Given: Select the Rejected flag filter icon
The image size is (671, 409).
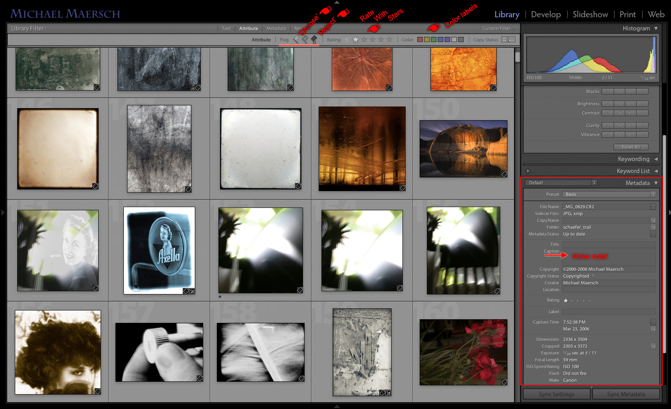Looking at the screenshot, I should (314, 39).
